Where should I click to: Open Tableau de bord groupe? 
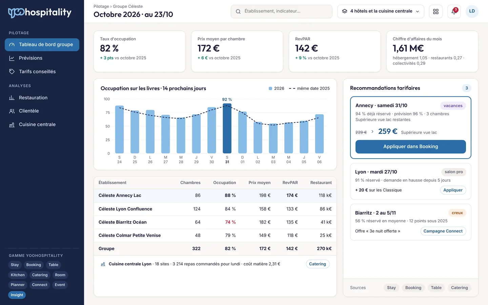42,45
